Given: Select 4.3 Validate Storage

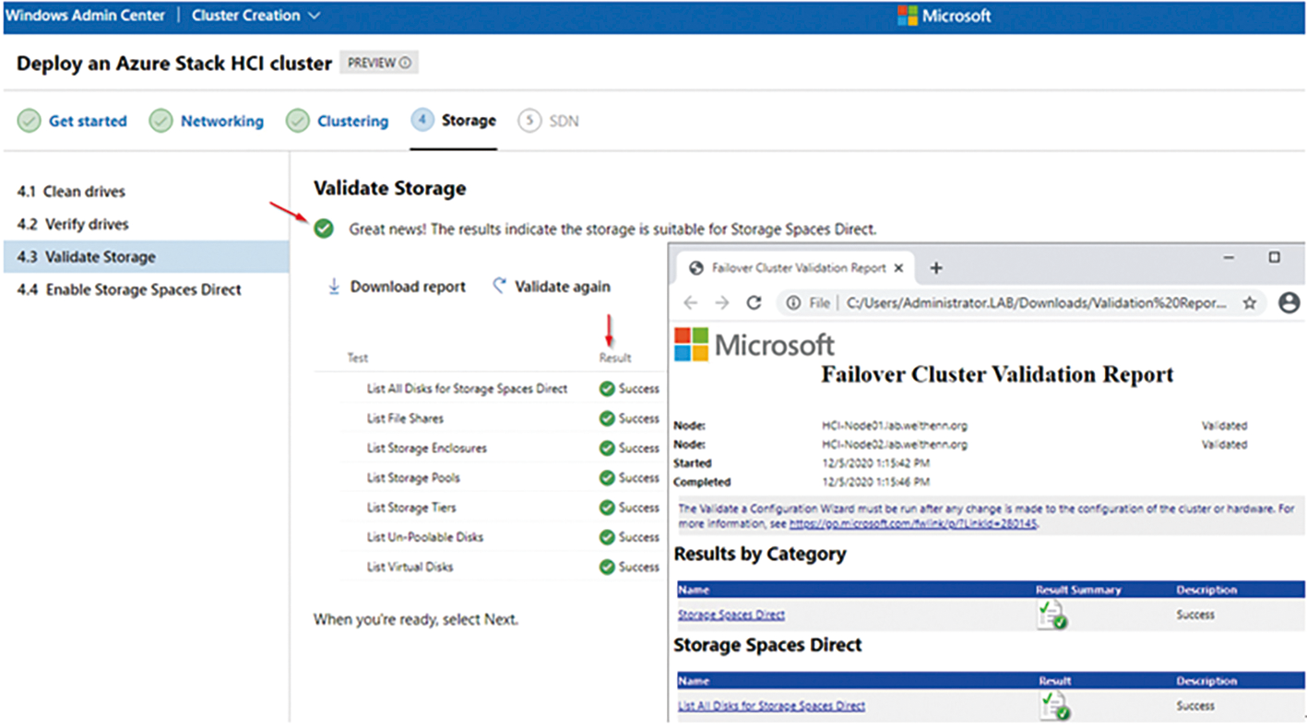Looking at the screenshot, I should [147, 257].
